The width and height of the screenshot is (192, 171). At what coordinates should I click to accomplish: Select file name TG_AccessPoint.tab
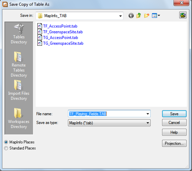click(60, 38)
